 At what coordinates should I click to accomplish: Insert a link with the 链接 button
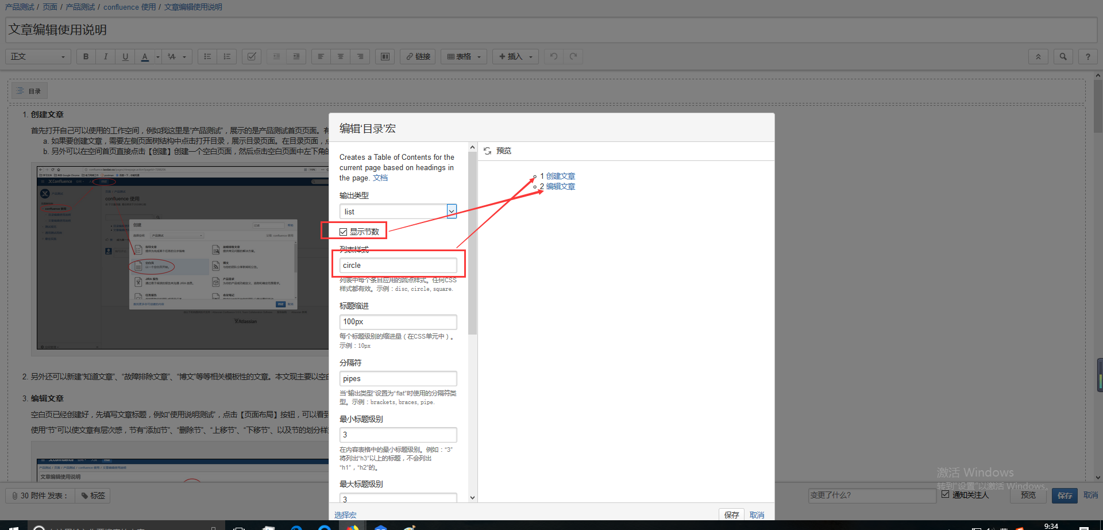(x=418, y=56)
